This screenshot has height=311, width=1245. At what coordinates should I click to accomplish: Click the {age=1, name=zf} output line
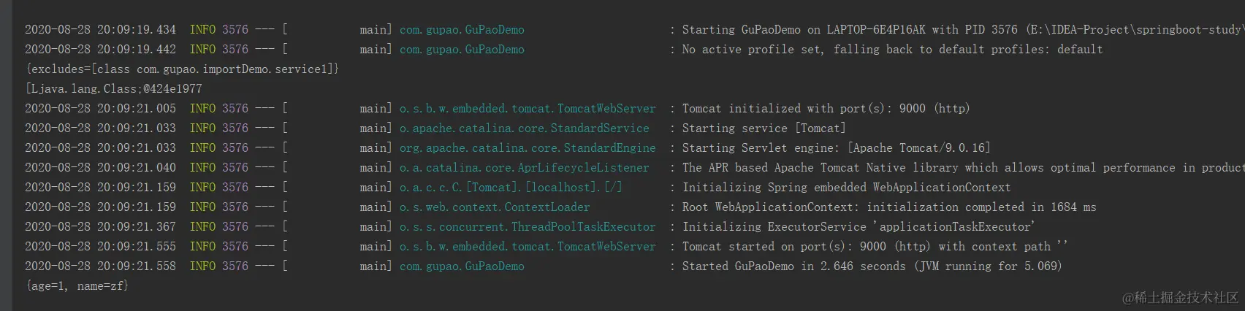click(77, 286)
